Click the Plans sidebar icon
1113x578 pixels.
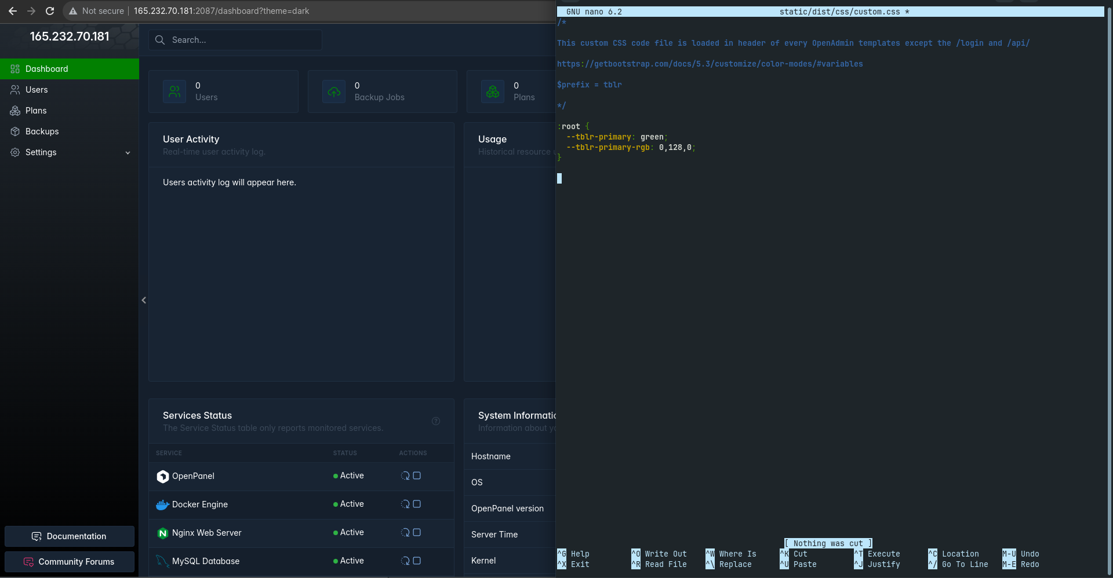15,111
